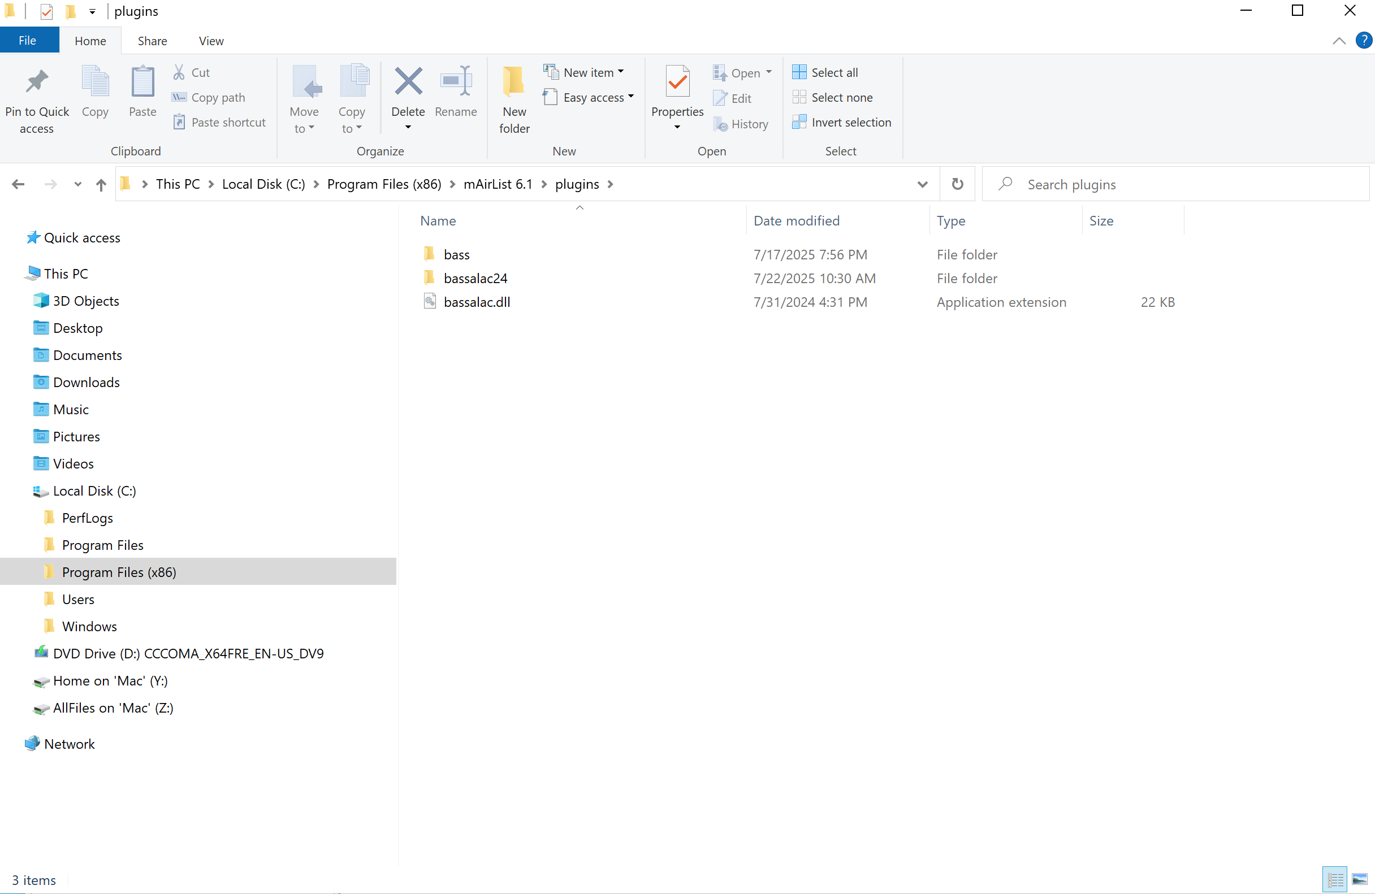This screenshot has height=894, width=1375.
Task: Switch to Details view icon in status bar
Action: point(1335,879)
